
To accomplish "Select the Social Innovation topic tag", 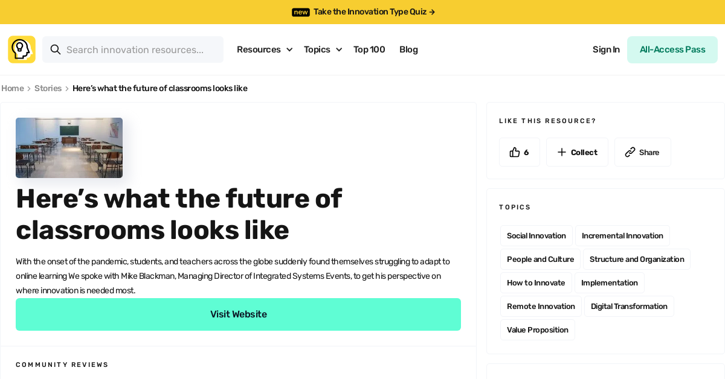I will (536, 235).
